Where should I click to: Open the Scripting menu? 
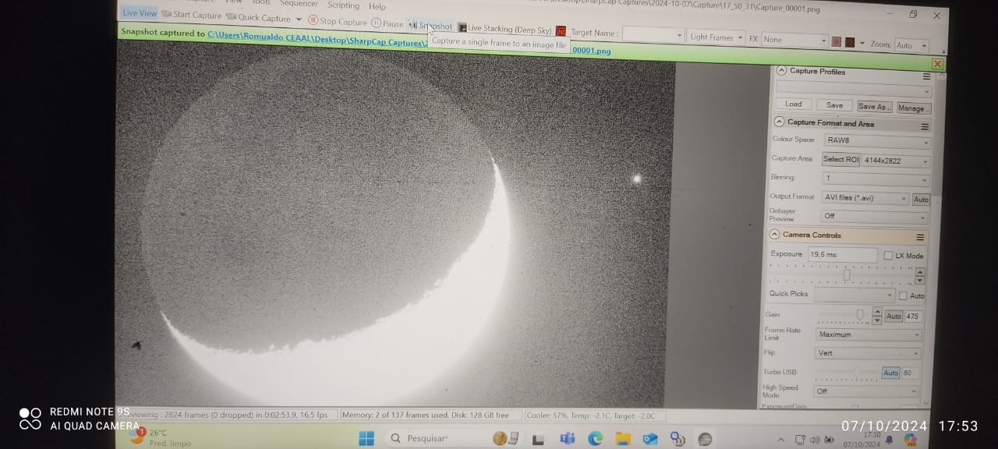(343, 5)
